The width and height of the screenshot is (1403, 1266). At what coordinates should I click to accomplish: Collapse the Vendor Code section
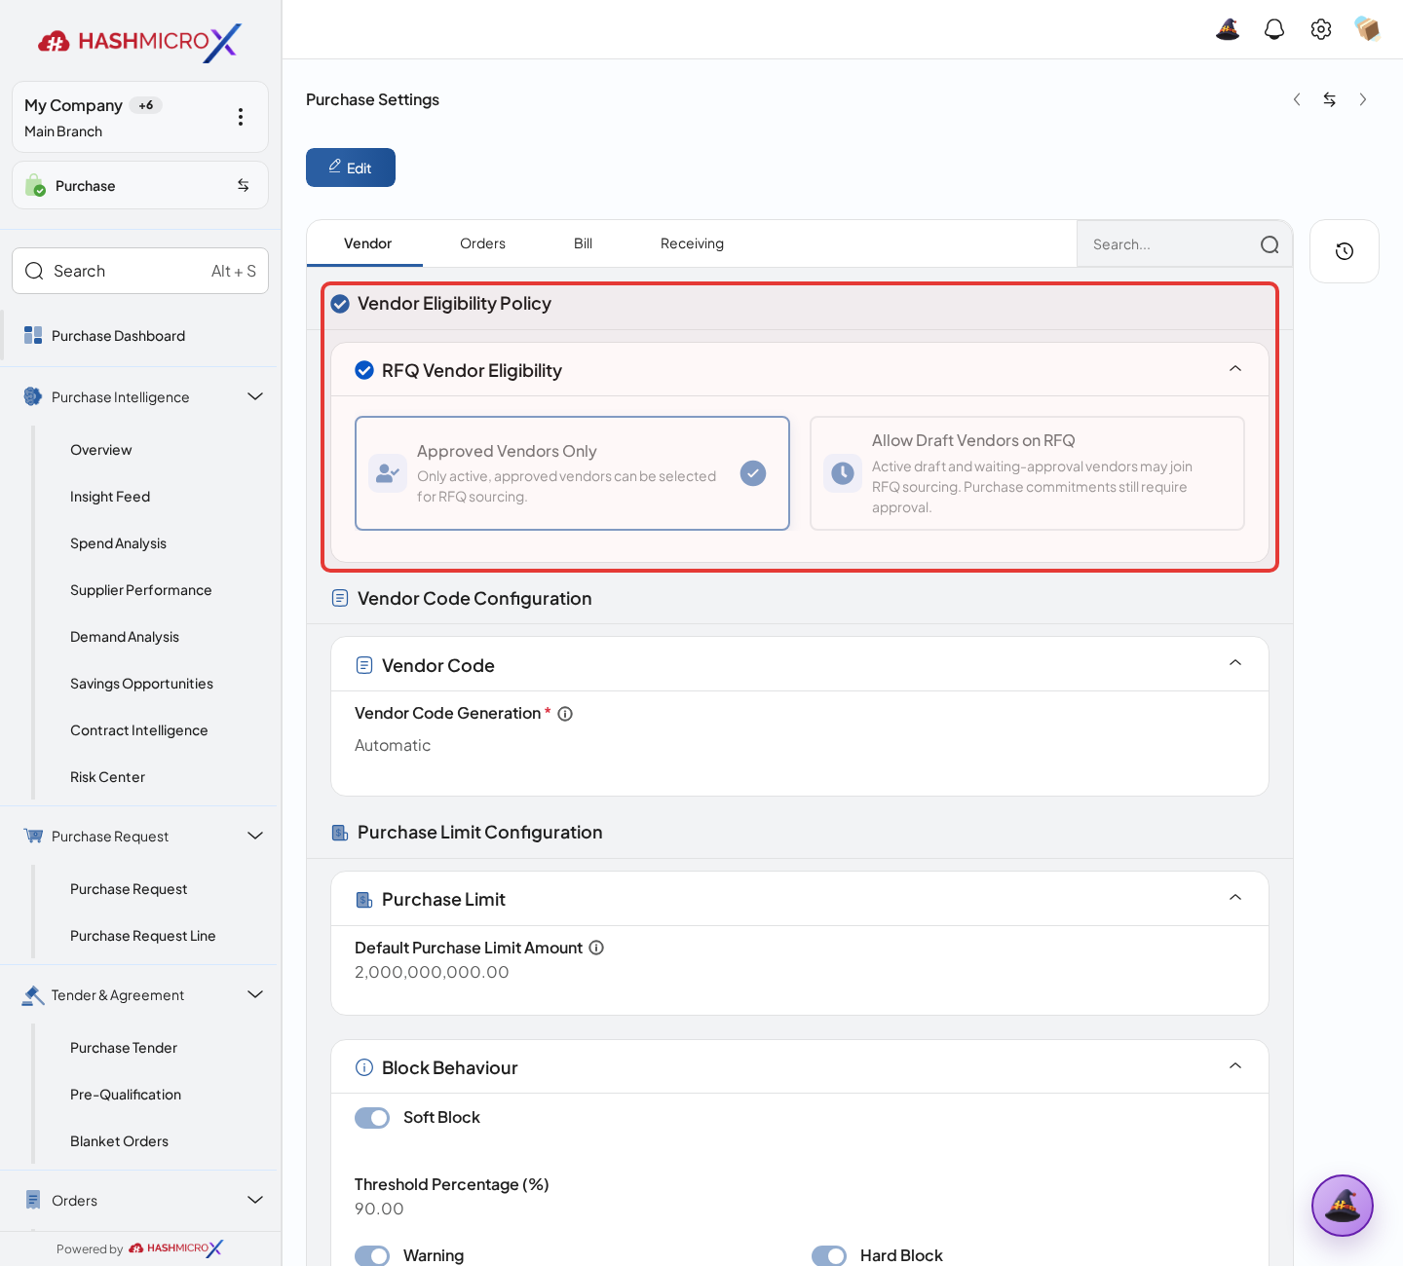point(1235,663)
